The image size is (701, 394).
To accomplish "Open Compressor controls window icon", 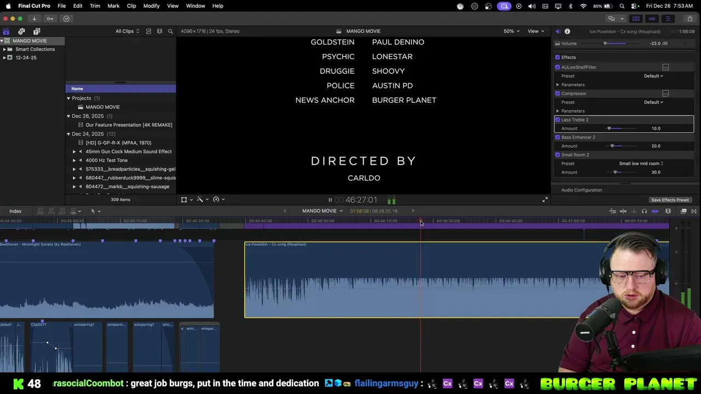I will click(x=665, y=94).
